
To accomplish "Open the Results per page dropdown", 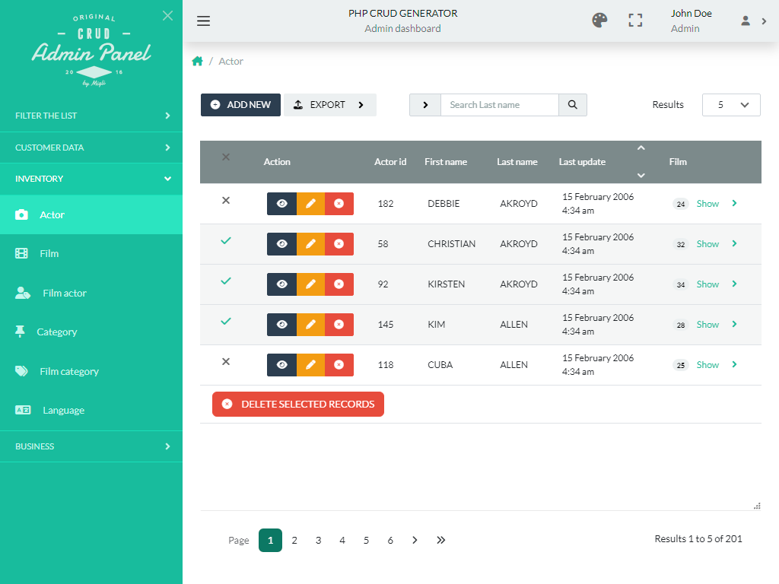I will (x=730, y=105).
